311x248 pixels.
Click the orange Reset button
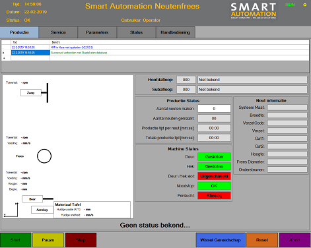(262, 240)
